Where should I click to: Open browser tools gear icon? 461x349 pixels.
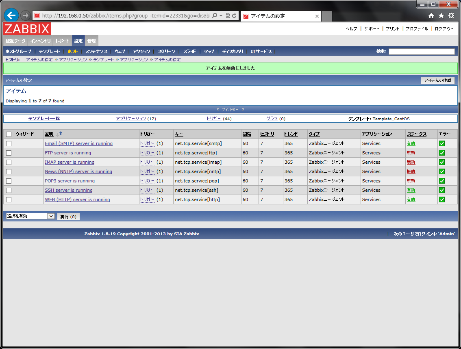tap(451, 15)
